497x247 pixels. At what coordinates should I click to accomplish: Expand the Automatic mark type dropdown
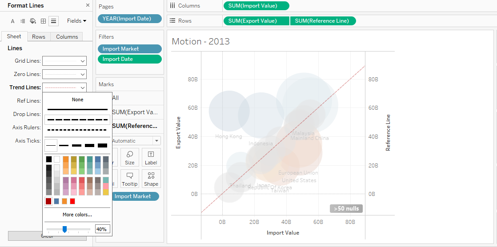click(135, 141)
